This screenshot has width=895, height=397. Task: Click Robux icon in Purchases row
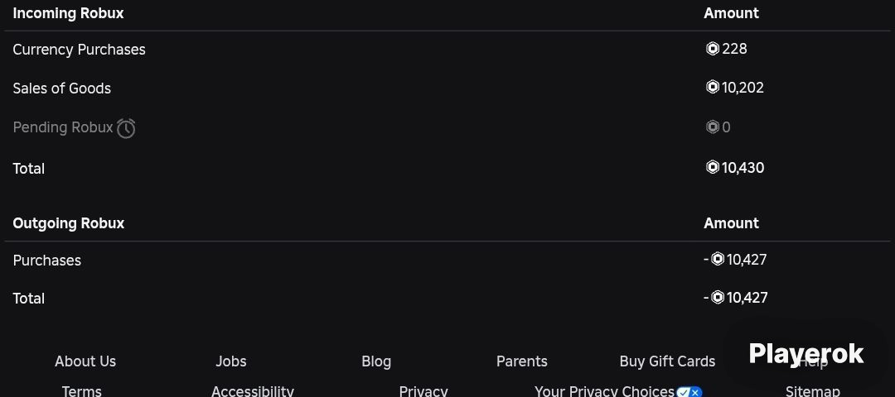click(718, 259)
